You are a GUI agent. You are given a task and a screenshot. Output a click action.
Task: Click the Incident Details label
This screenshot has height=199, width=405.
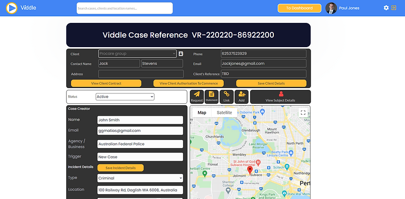click(81, 167)
